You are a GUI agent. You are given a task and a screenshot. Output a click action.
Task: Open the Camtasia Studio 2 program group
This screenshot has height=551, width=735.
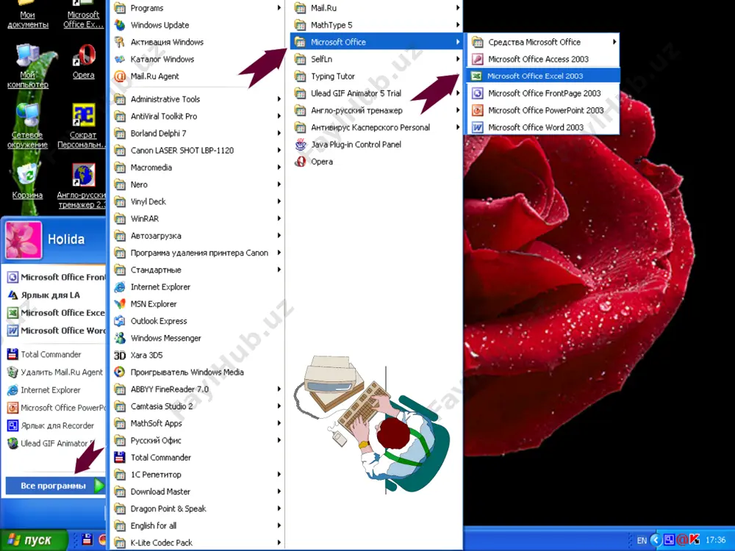click(198, 406)
